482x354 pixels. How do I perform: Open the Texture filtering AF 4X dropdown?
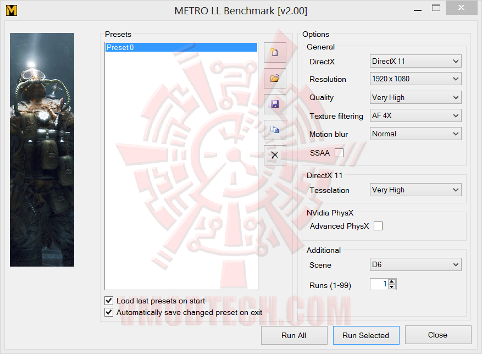(x=415, y=115)
